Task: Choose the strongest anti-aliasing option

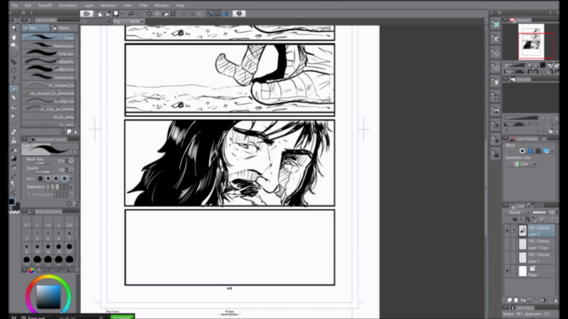Action: point(65,178)
